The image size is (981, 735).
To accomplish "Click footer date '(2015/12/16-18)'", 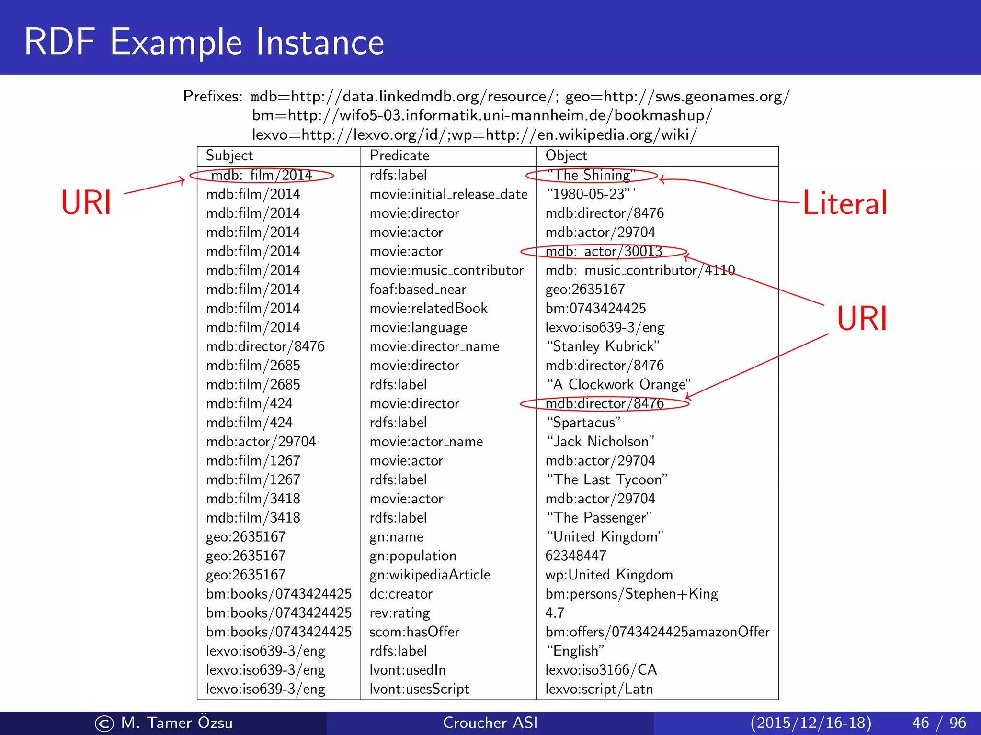I will pos(810,723).
